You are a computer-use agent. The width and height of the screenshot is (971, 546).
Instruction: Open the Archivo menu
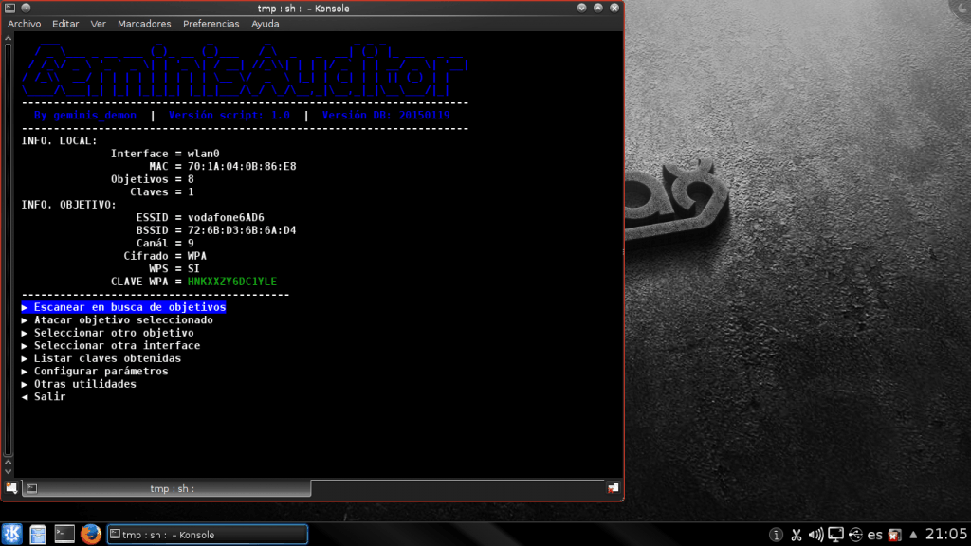25,24
